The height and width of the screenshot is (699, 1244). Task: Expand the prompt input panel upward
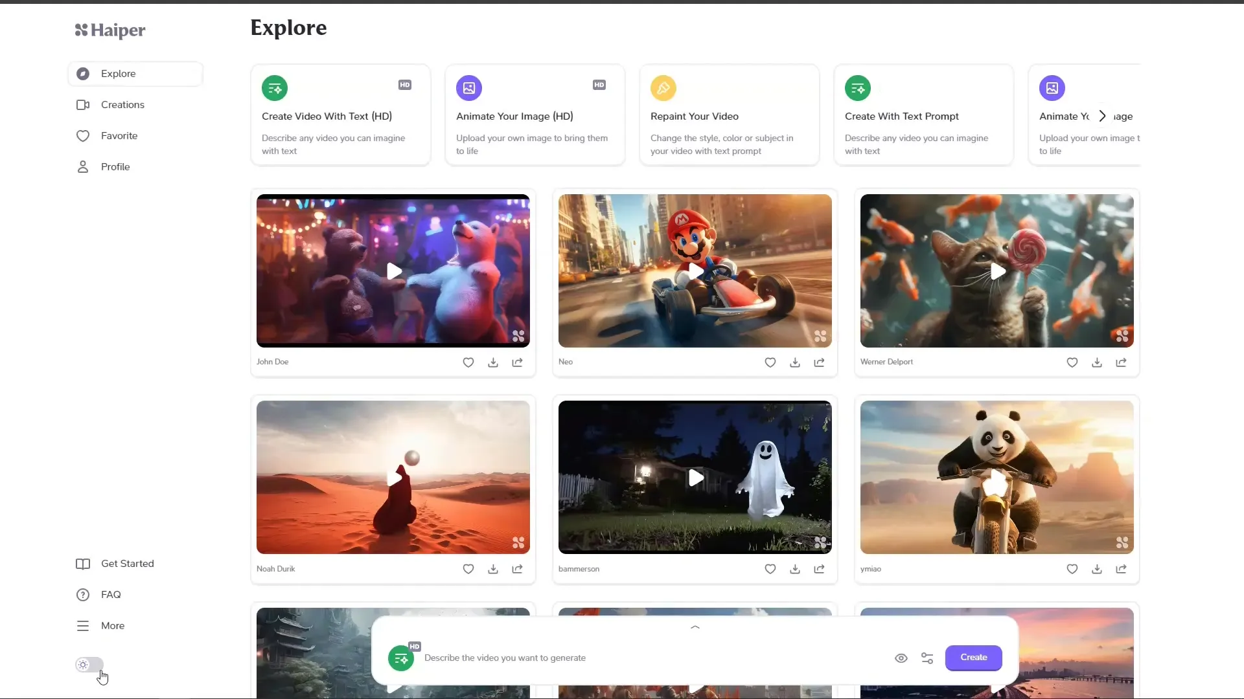click(x=695, y=627)
